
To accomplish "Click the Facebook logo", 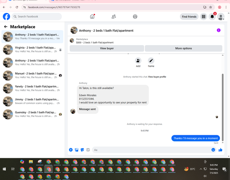I will (6, 17).
